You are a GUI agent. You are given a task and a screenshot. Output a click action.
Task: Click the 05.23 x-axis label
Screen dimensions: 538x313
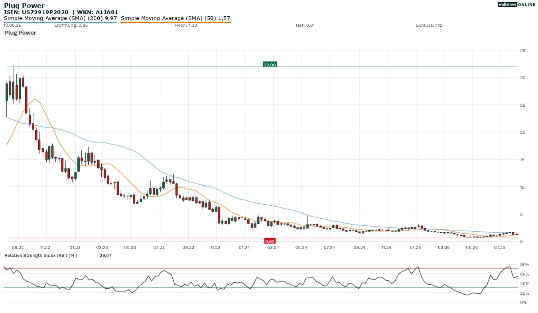[130, 247]
